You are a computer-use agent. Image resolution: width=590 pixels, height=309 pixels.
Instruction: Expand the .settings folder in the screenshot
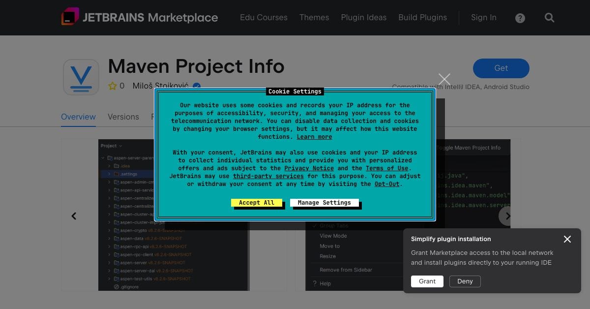coord(109,174)
